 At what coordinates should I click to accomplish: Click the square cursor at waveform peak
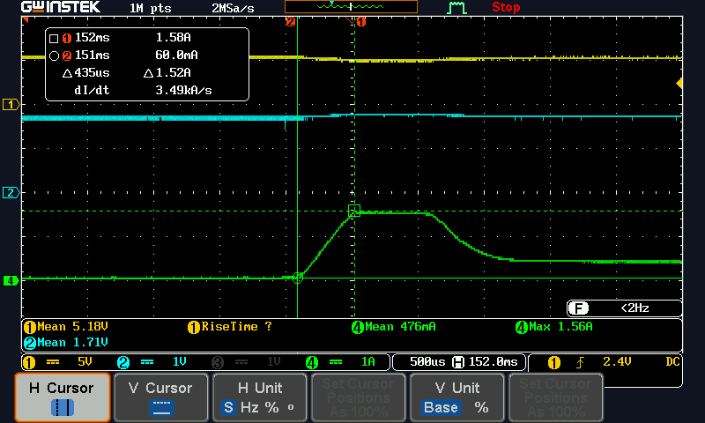tap(354, 211)
